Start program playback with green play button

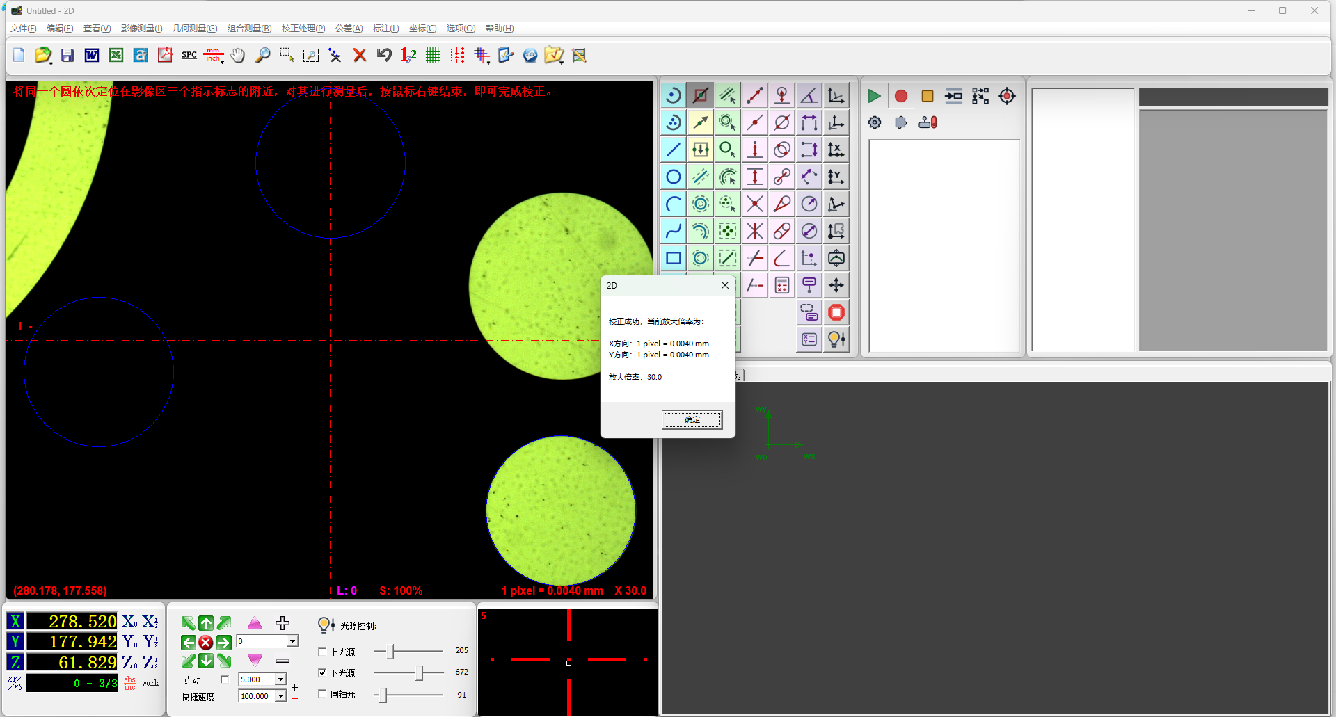(x=874, y=96)
